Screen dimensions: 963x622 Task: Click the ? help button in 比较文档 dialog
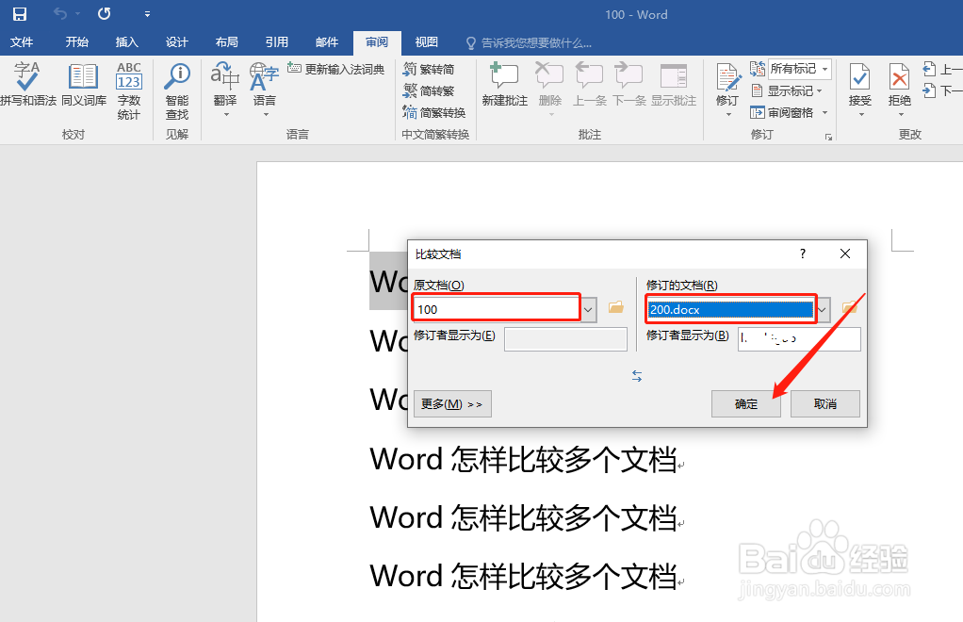802,254
